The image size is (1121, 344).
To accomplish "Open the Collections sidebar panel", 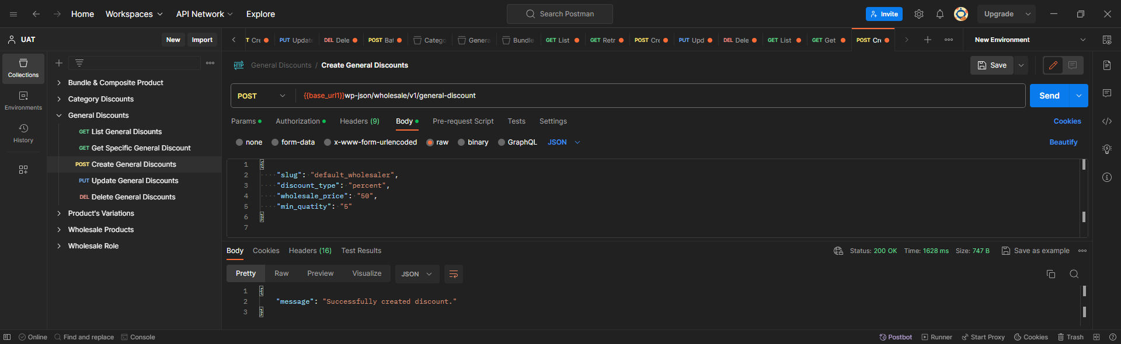I will tap(23, 68).
